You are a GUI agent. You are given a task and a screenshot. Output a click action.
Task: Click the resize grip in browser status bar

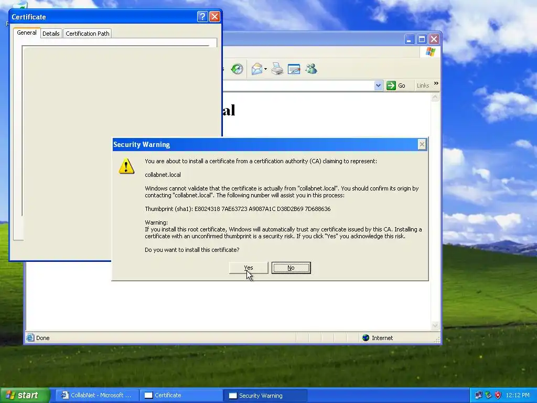[437, 340]
